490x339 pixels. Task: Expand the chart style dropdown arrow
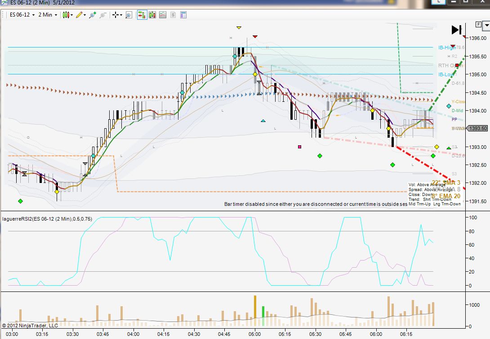(71, 15)
